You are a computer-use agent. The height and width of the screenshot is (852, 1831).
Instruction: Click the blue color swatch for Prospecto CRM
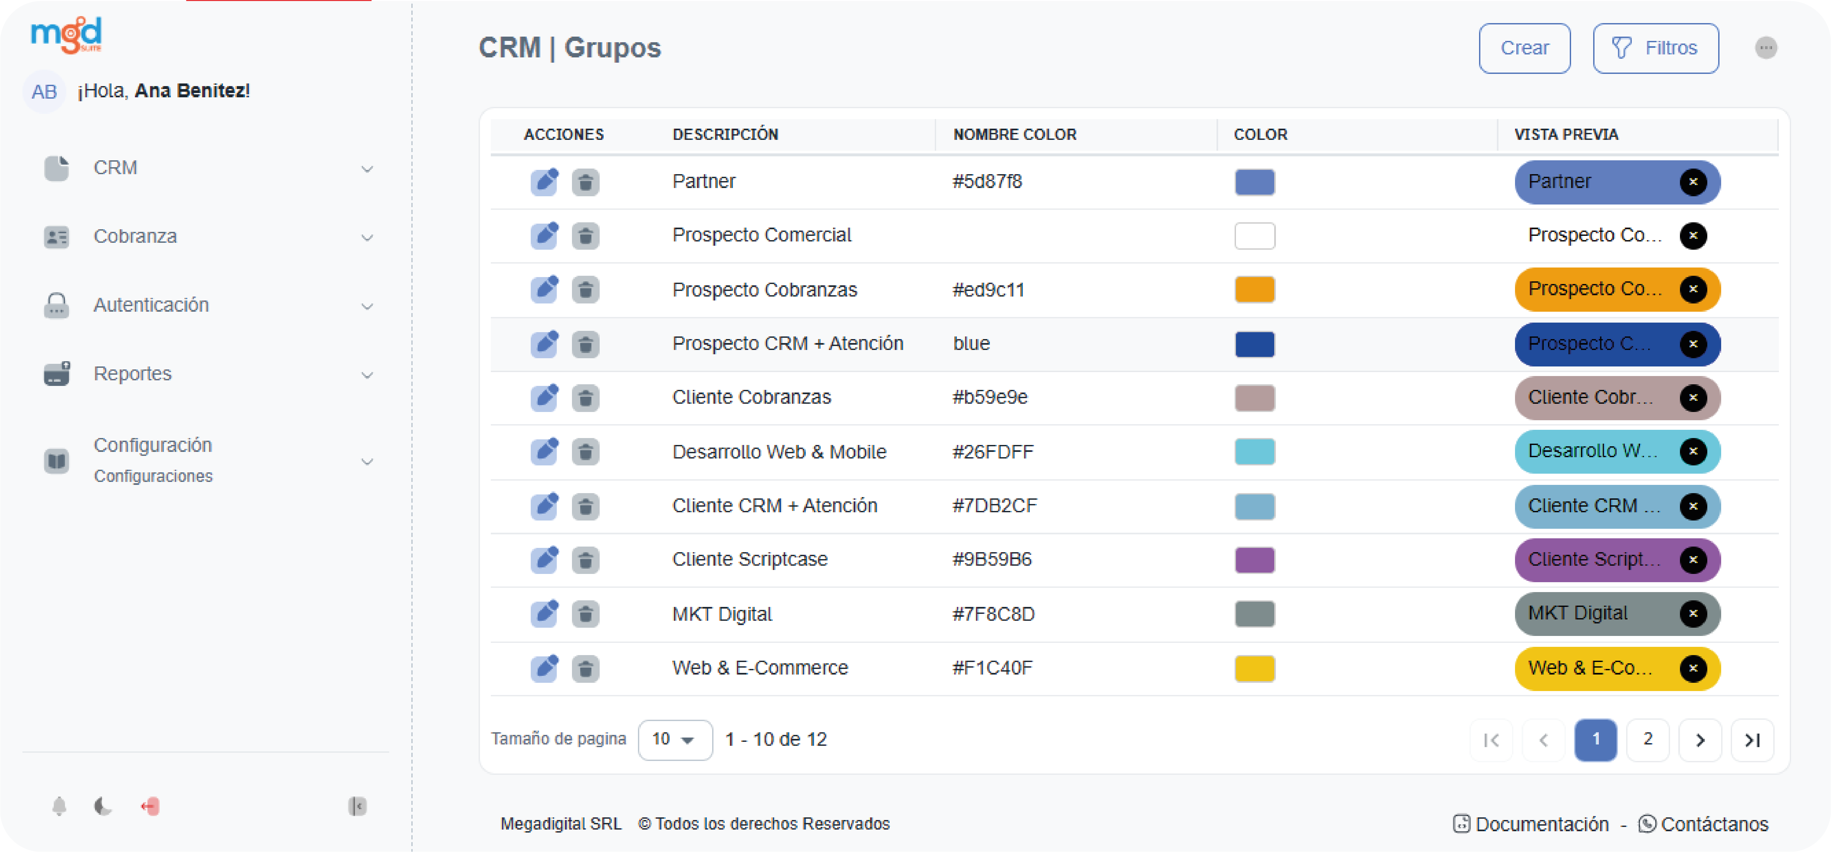1254,344
